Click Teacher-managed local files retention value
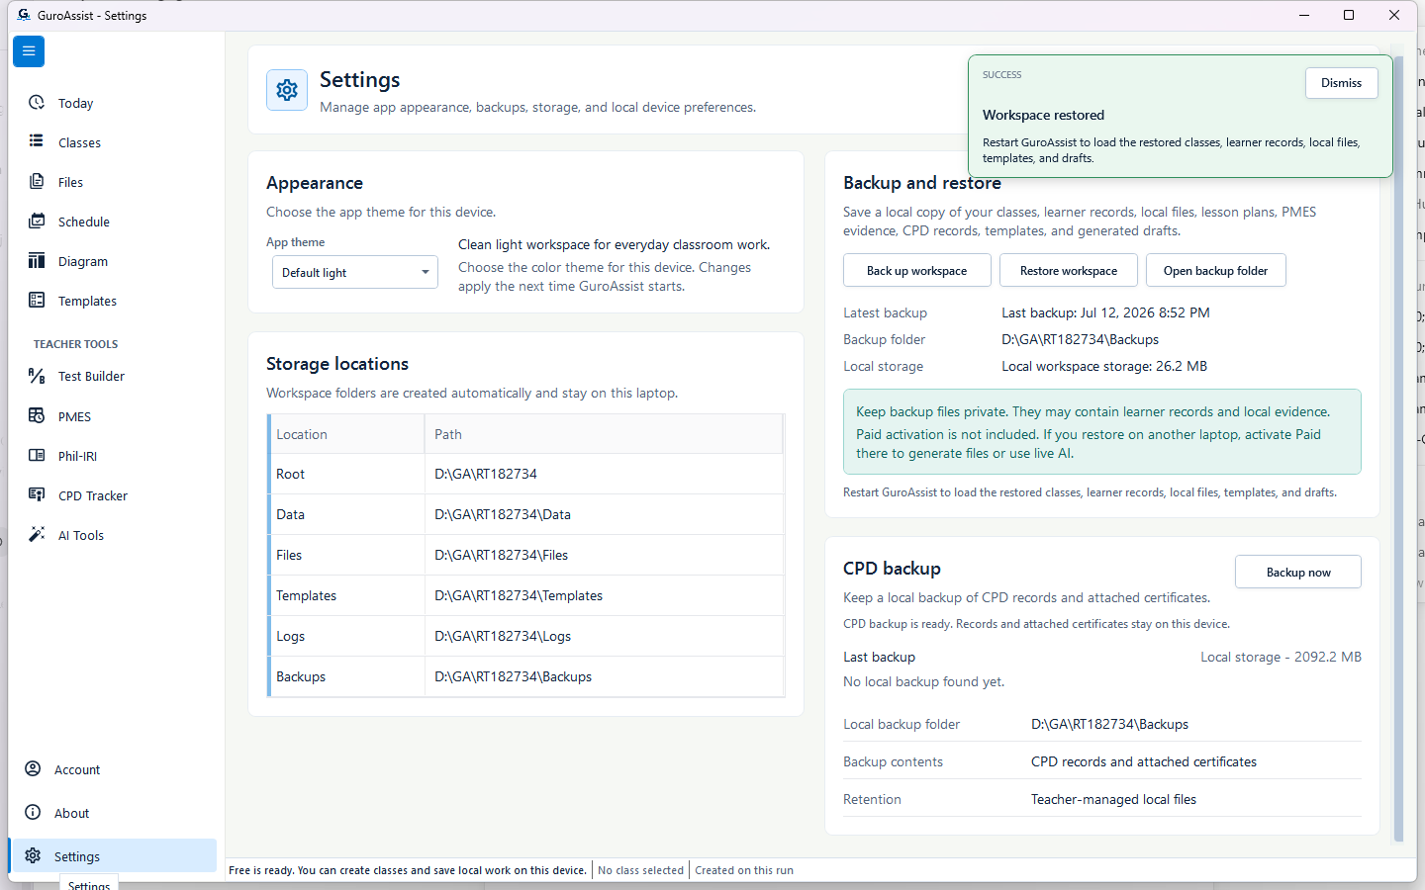This screenshot has height=890, width=1425. point(1113,799)
